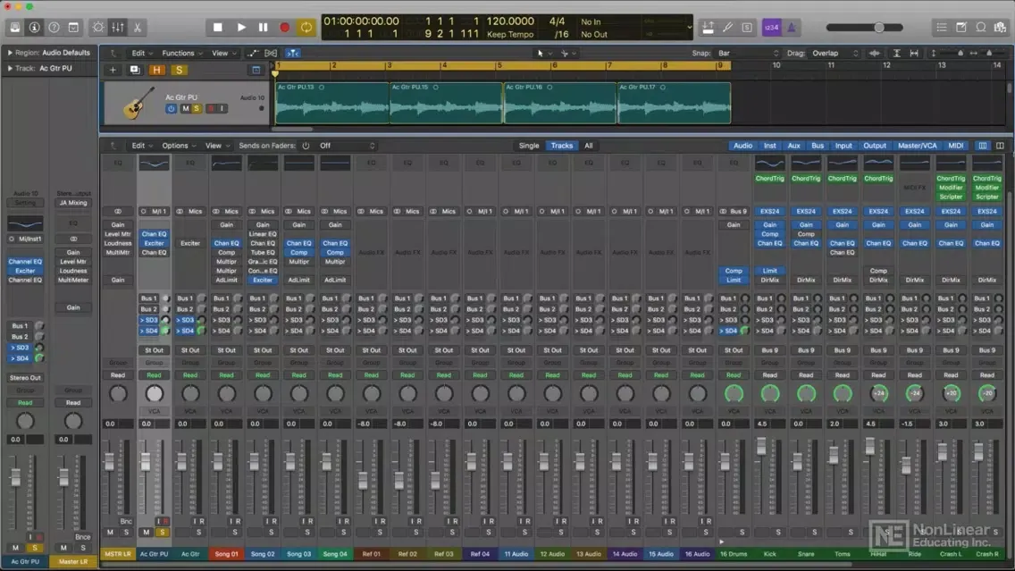Click the Horizontal Auto Zoom icon
This screenshot has width=1015, height=571.
914,53
